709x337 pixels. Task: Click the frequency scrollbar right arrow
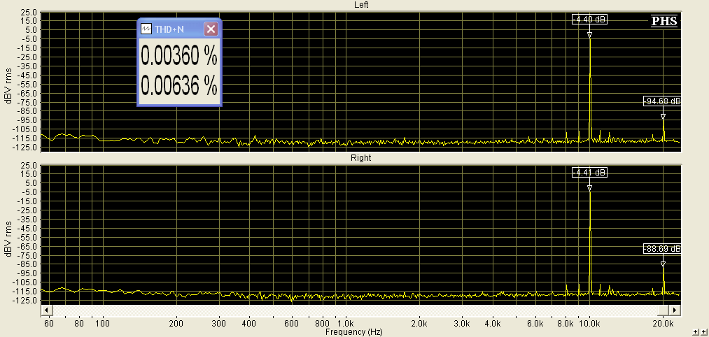tap(675, 310)
